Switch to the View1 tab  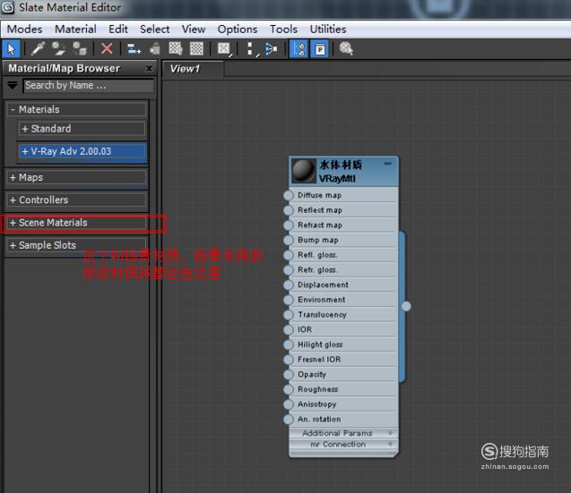[x=192, y=69]
